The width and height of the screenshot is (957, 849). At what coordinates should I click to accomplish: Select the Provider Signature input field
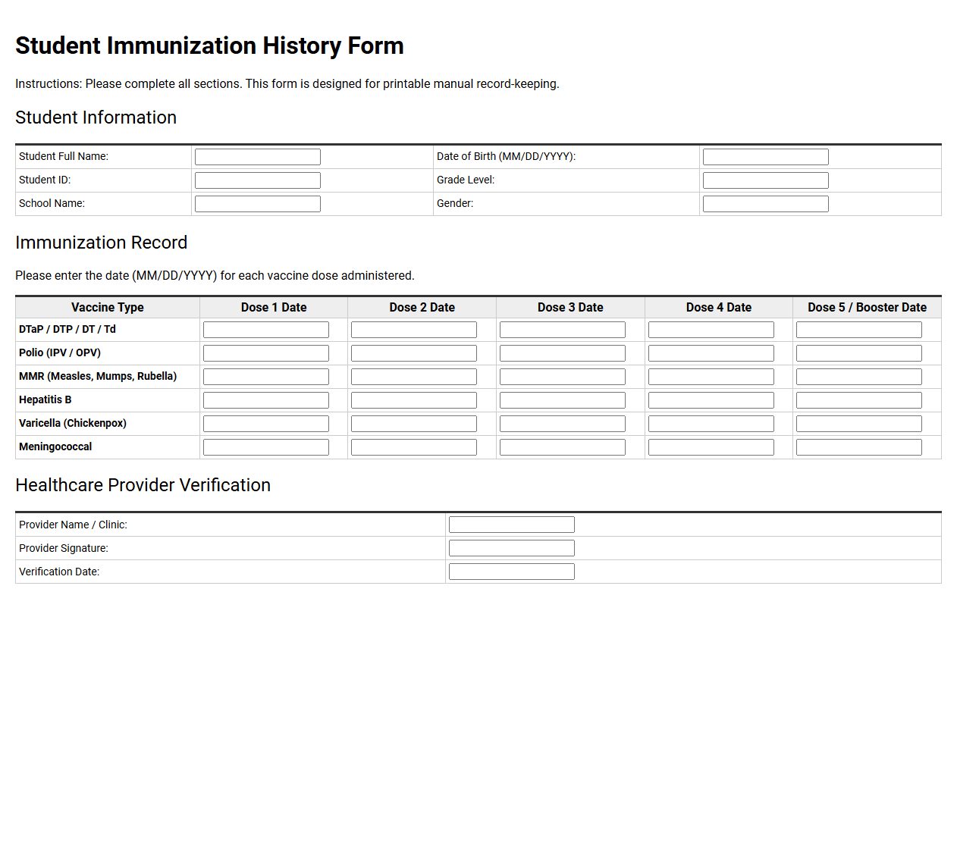(512, 548)
